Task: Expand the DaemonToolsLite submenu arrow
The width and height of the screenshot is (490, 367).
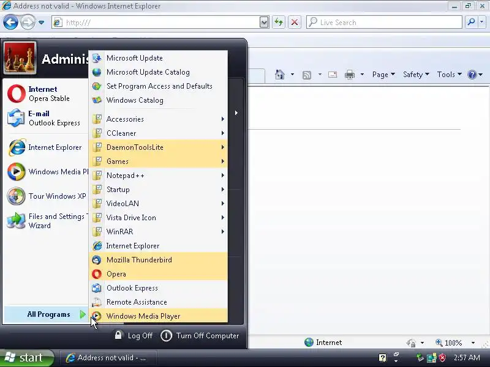Action: [223, 147]
